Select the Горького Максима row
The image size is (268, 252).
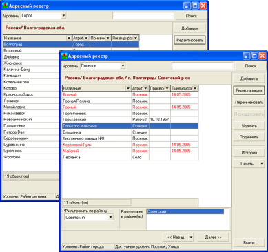tap(130, 126)
